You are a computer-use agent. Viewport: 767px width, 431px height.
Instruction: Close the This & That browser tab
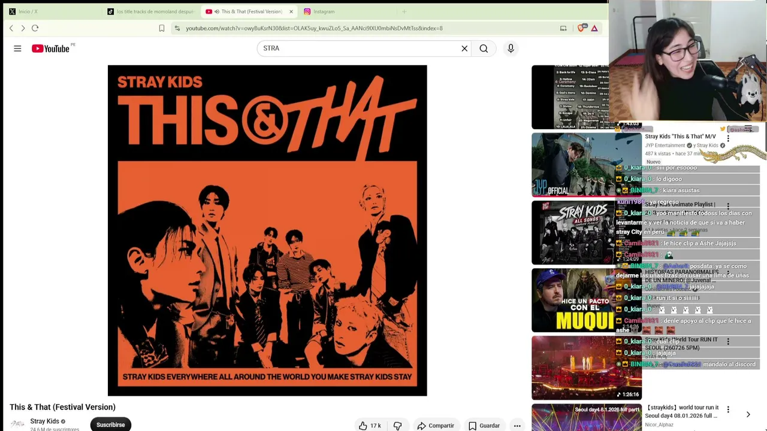point(291,11)
